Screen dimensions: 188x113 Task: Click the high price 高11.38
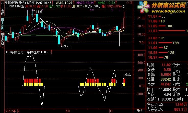pos(42,6)
